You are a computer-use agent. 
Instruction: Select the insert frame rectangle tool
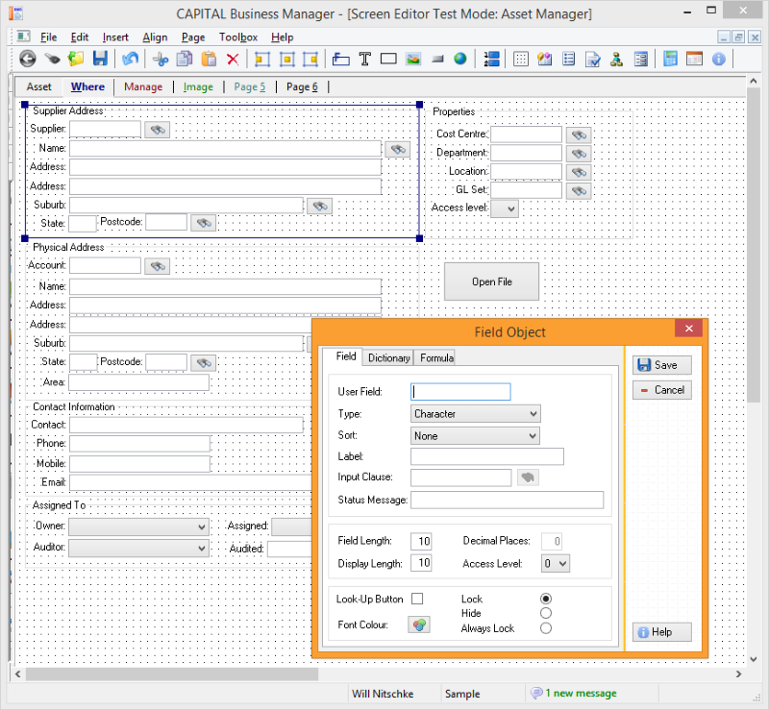pyautogui.click(x=388, y=59)
